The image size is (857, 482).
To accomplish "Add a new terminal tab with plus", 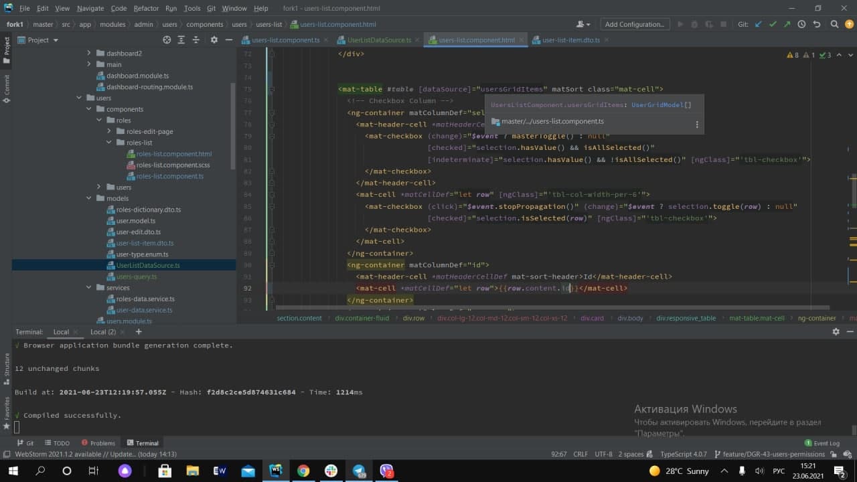I will (139, 331).
